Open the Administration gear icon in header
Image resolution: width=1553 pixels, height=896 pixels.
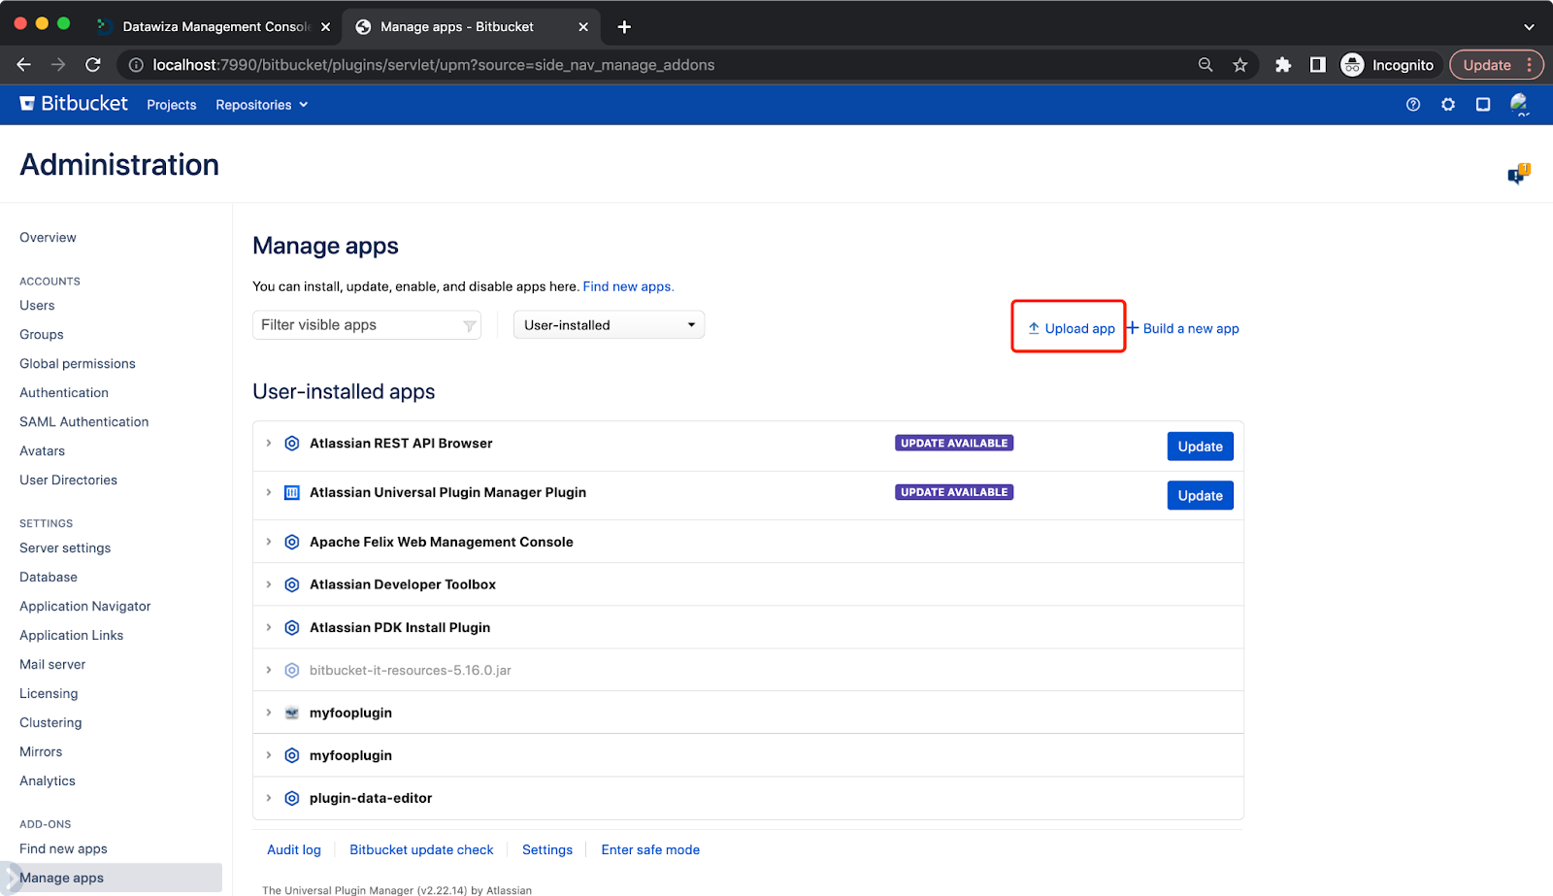click(x=1448, y=104)
